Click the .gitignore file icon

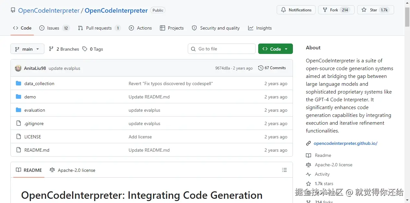pos(18,123)
